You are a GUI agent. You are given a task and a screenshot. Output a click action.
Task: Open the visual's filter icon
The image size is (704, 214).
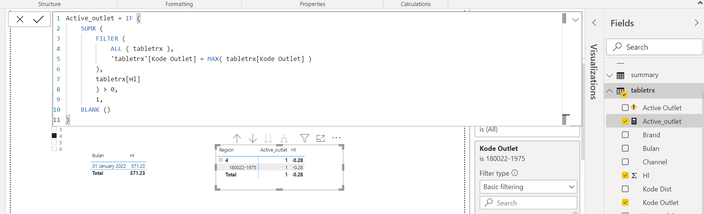click(x=305, y=138)
